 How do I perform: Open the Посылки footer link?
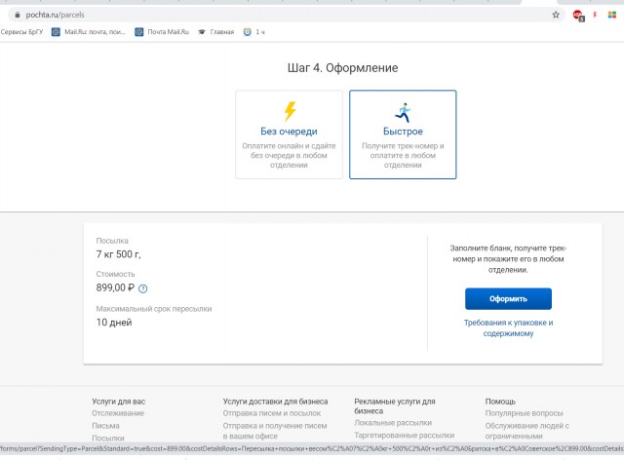108,439
